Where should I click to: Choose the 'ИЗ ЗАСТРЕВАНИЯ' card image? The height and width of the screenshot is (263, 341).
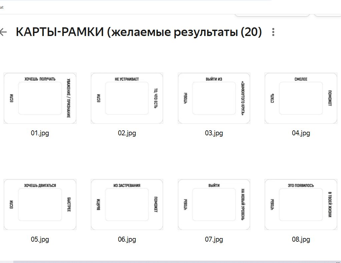[x=127, y=204]
